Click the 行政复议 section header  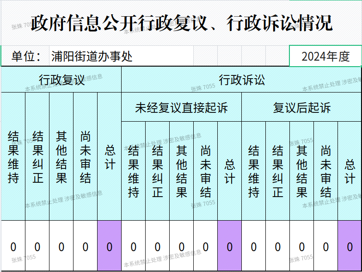[61, 80]
